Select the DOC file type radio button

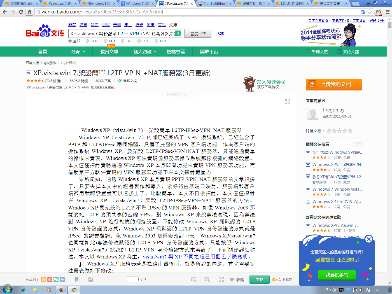pos(87,41)
